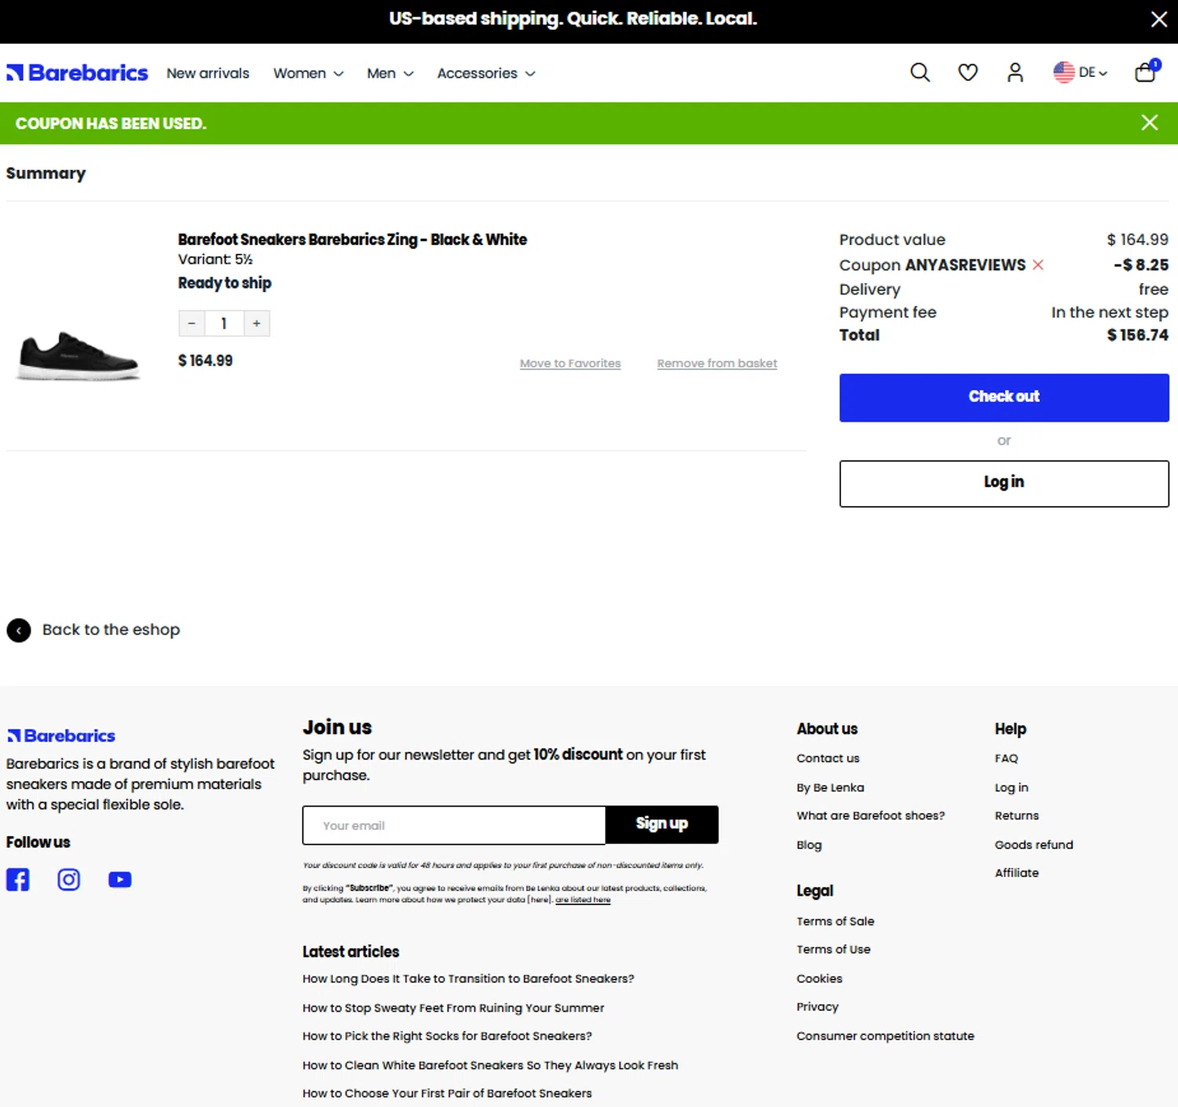Screen dimensions: 1178x1107
Task: Open the Affiliate link
Action: point(1016,873)
